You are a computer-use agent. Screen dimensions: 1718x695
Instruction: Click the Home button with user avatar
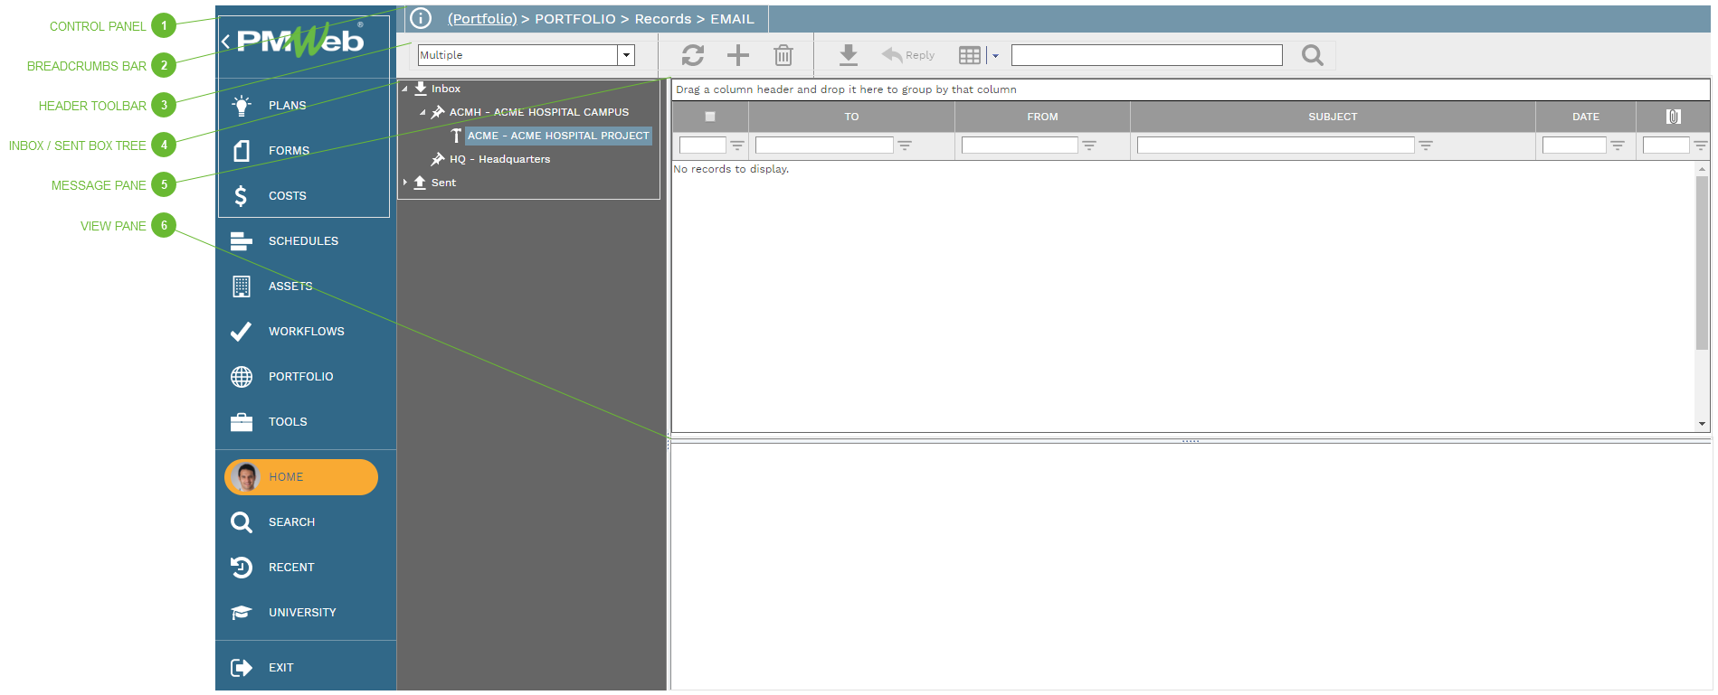coord(300,477)
